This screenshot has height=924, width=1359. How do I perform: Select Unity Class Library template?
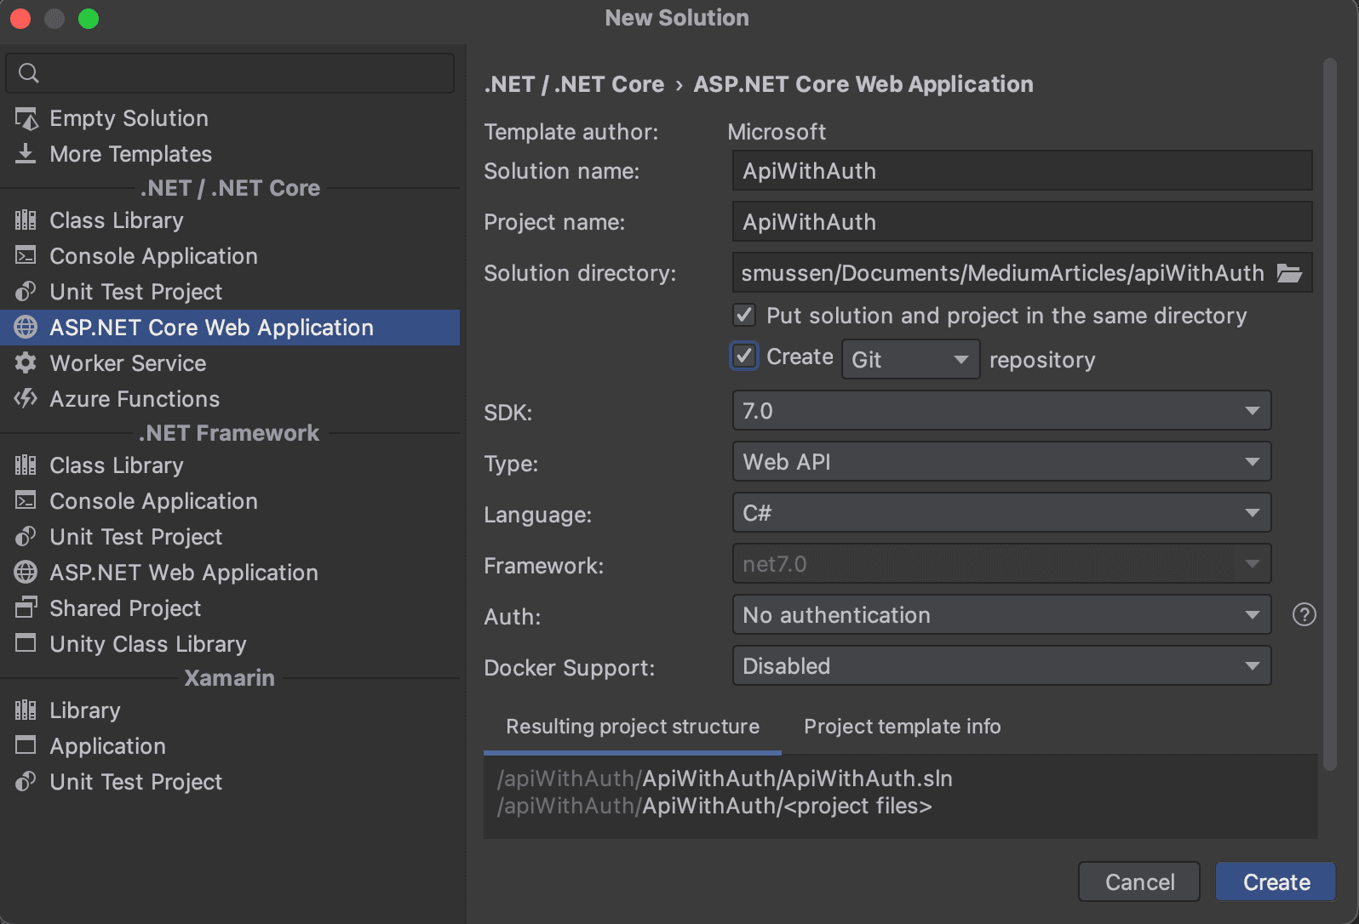pyautogui.click(x=230, y=644)
